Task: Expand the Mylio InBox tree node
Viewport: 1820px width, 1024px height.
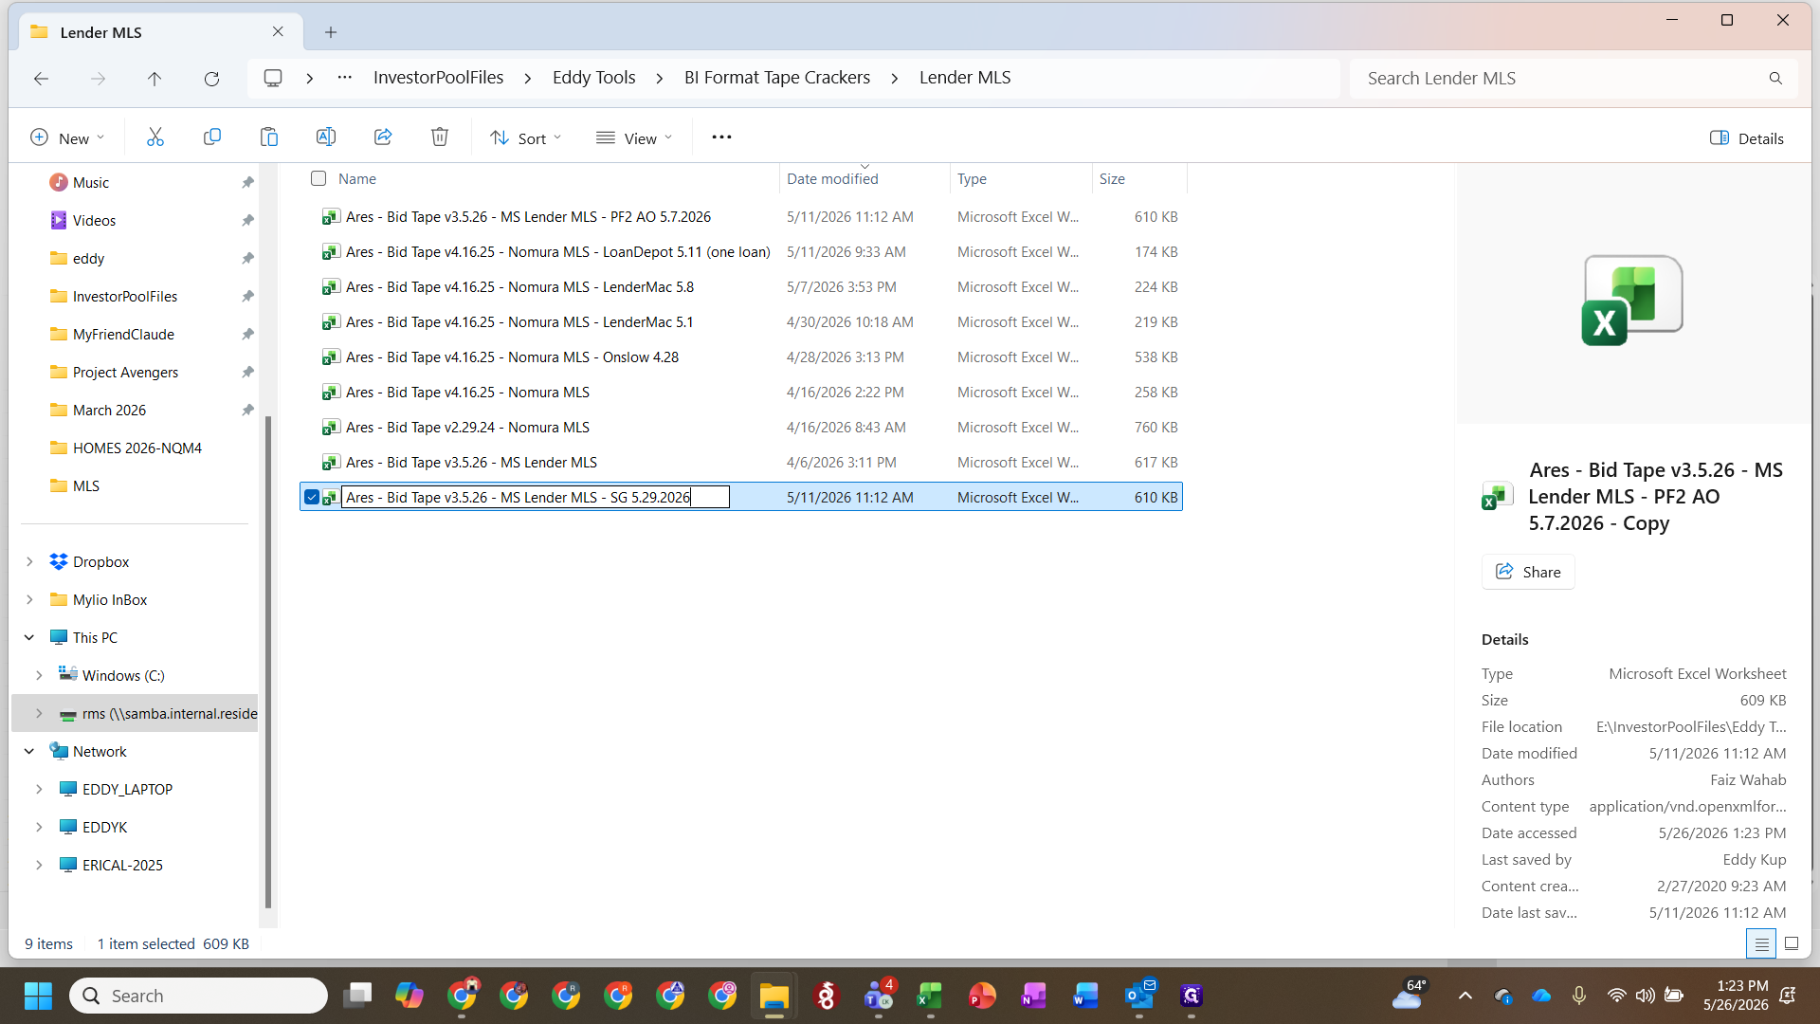Action: [29, 599]
